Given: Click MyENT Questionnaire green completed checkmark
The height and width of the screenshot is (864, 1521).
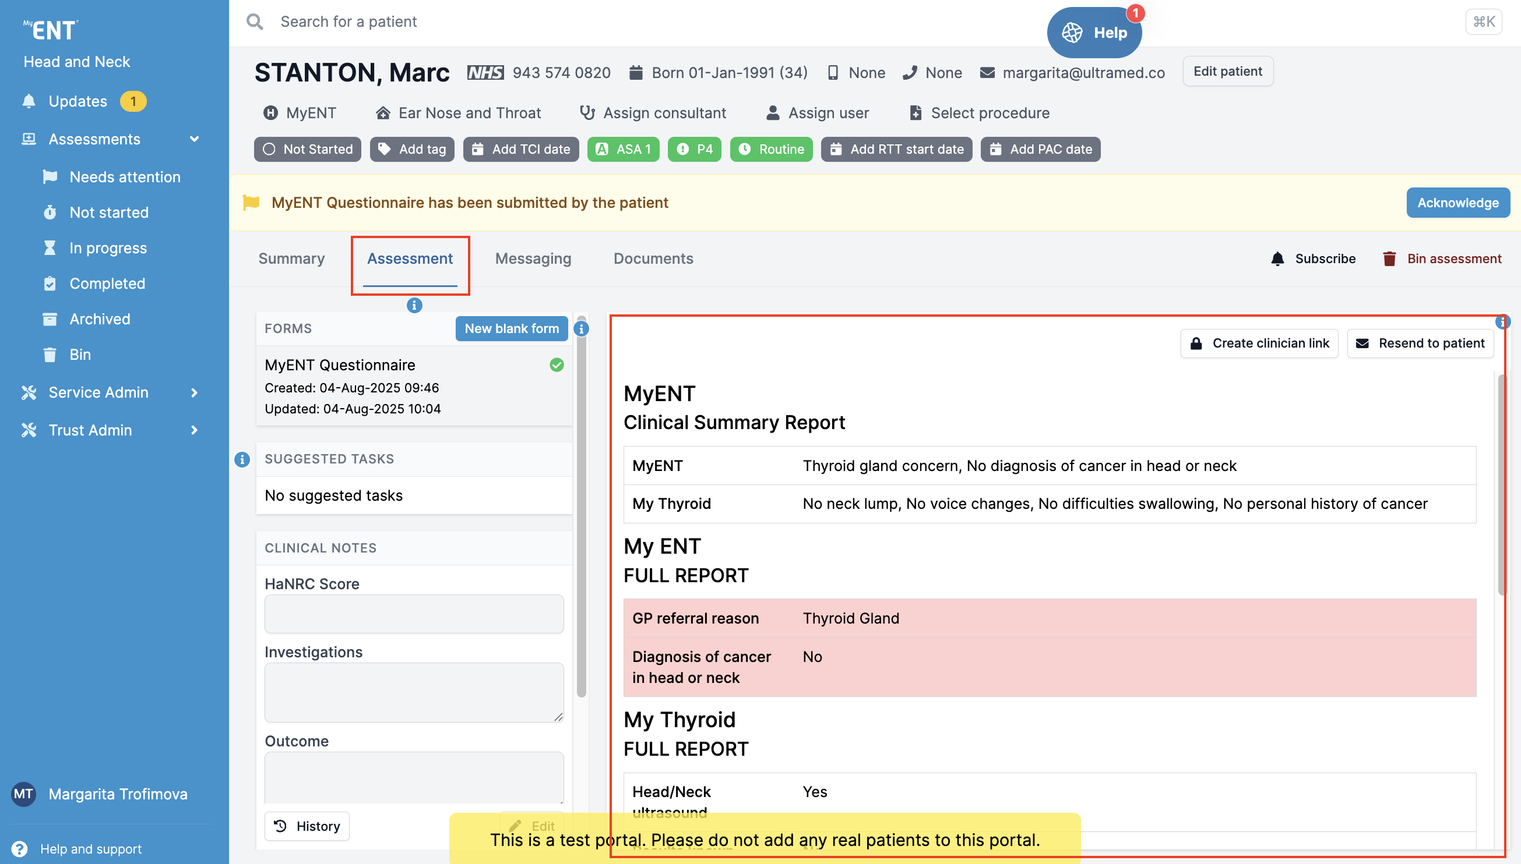Looking at the screenshot, I should tap(556, 365).
